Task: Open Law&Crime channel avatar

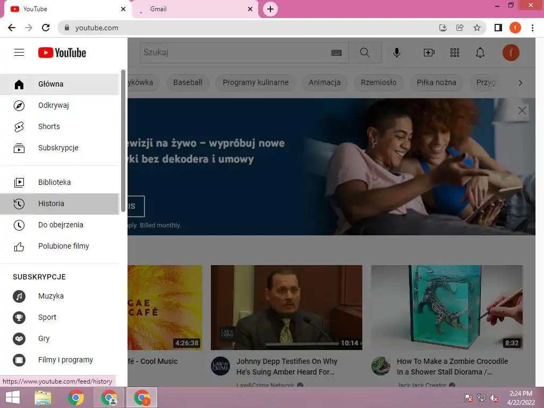Action: point(220,366)
